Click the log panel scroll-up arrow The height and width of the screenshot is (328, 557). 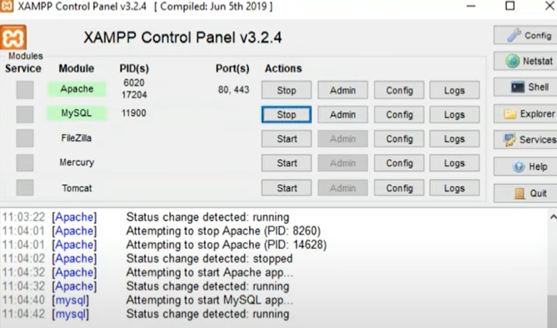pyautogui.click(x=553, y=216)
